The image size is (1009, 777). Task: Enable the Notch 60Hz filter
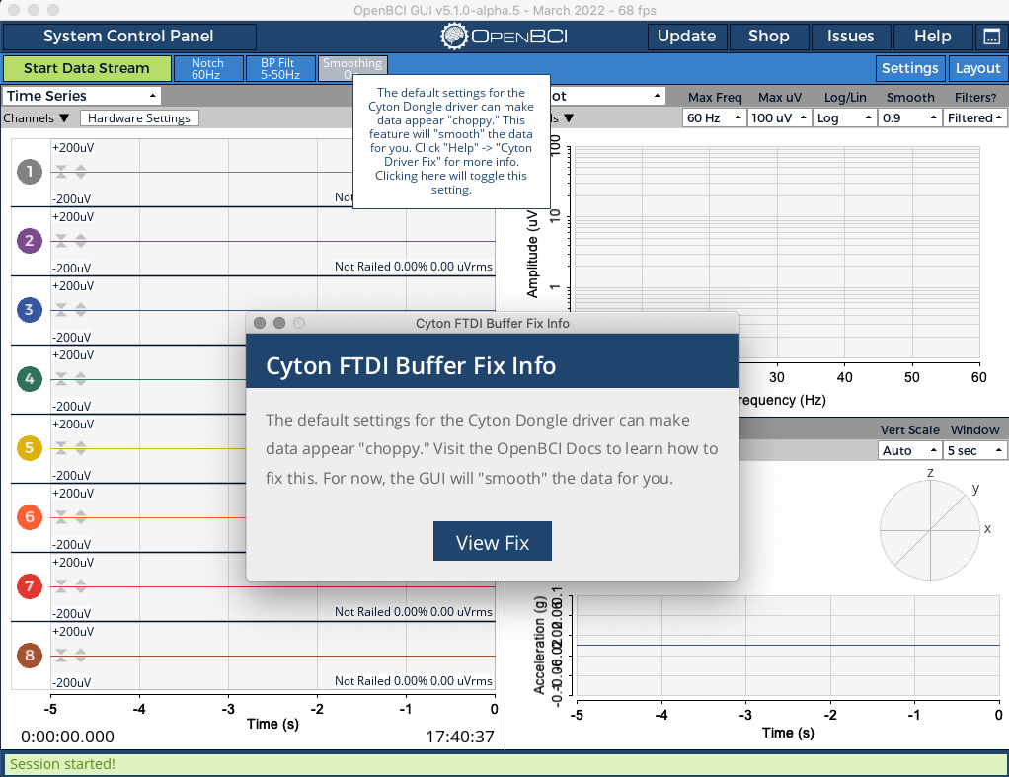[x=208, y=68]
